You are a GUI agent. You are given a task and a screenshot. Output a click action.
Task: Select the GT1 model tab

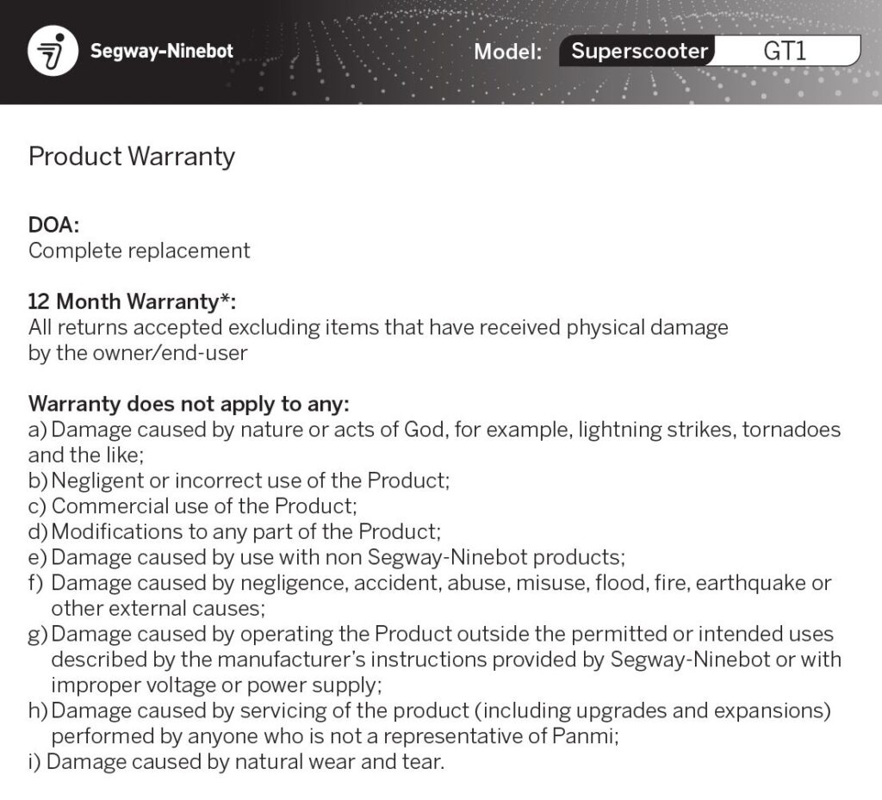click(785, 51)
